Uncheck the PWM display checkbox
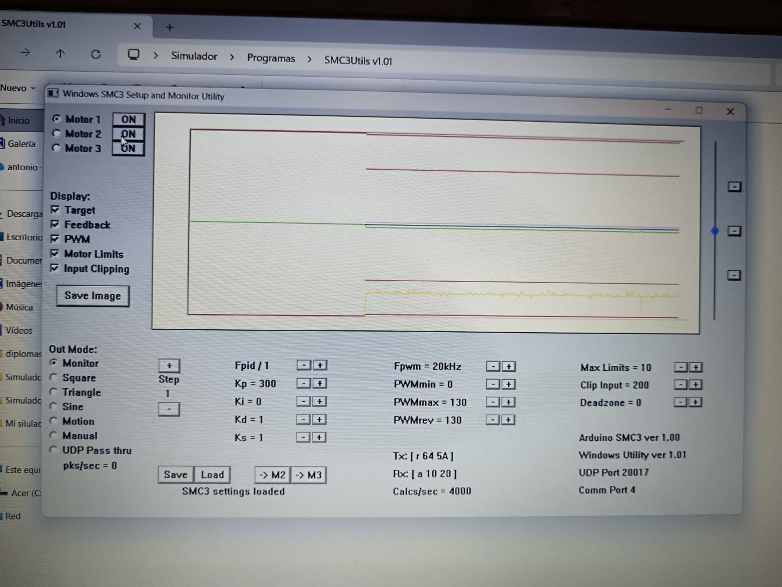Screen dimensions: 782x587 55,239
